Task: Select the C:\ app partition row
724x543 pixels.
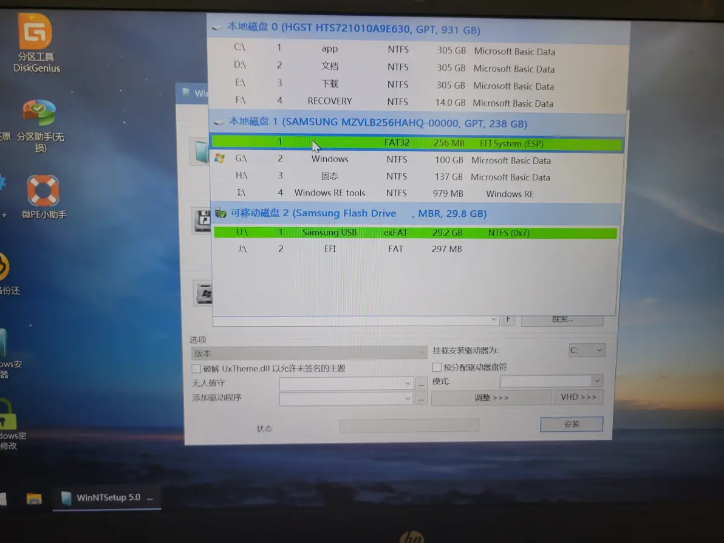Action: [x=418, y=49]
